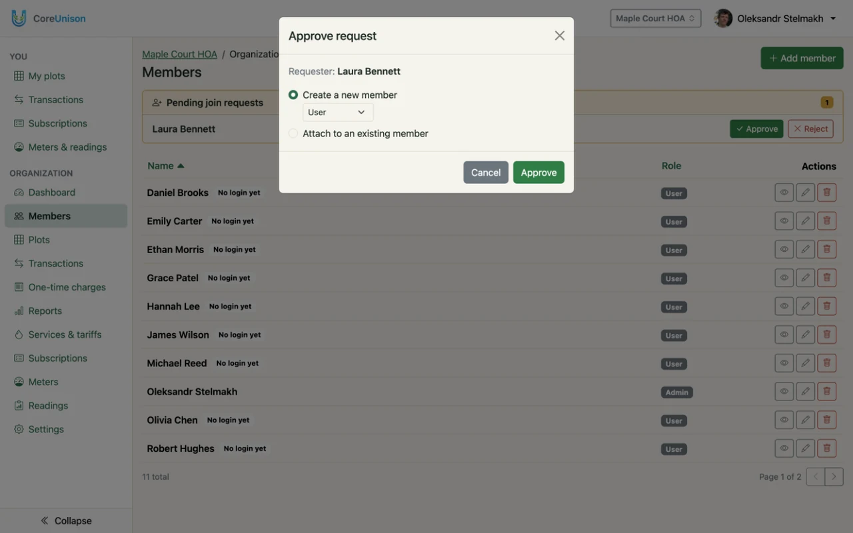Open the Maple Court HOA organization switcher

[655, 18]
